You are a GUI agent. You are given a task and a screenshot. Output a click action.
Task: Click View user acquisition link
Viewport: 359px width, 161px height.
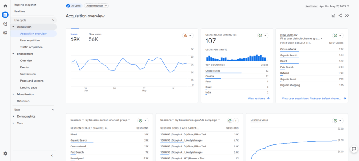pos(314,99)
